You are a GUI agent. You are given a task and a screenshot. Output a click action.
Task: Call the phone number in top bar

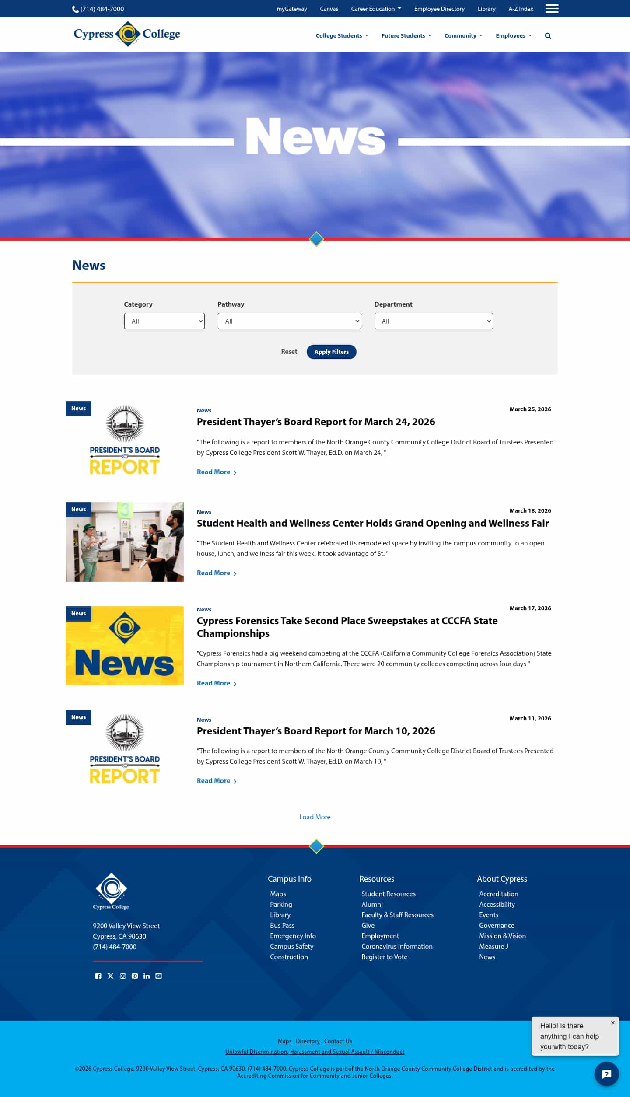tap(98, 9)
